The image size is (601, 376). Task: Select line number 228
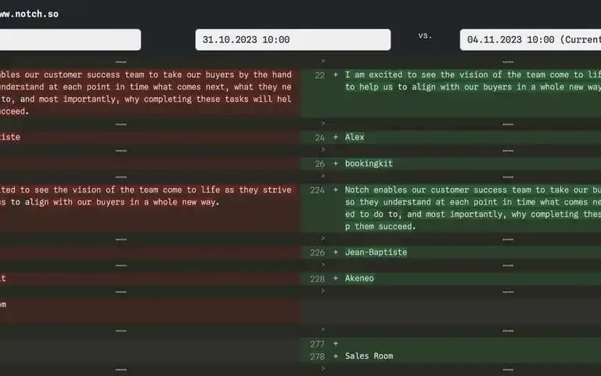click(318, 279)
